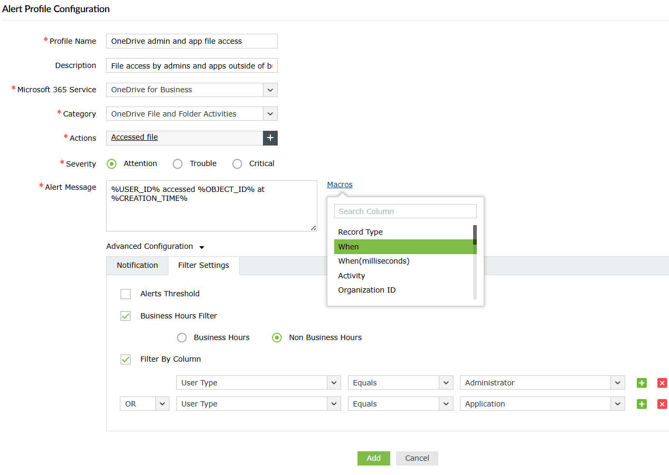Choose Trouble severity level
Screen dimensions: 669x475
click(178, 164)
